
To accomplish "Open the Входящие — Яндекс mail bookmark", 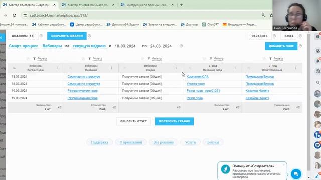I will (x=240, y=24).
